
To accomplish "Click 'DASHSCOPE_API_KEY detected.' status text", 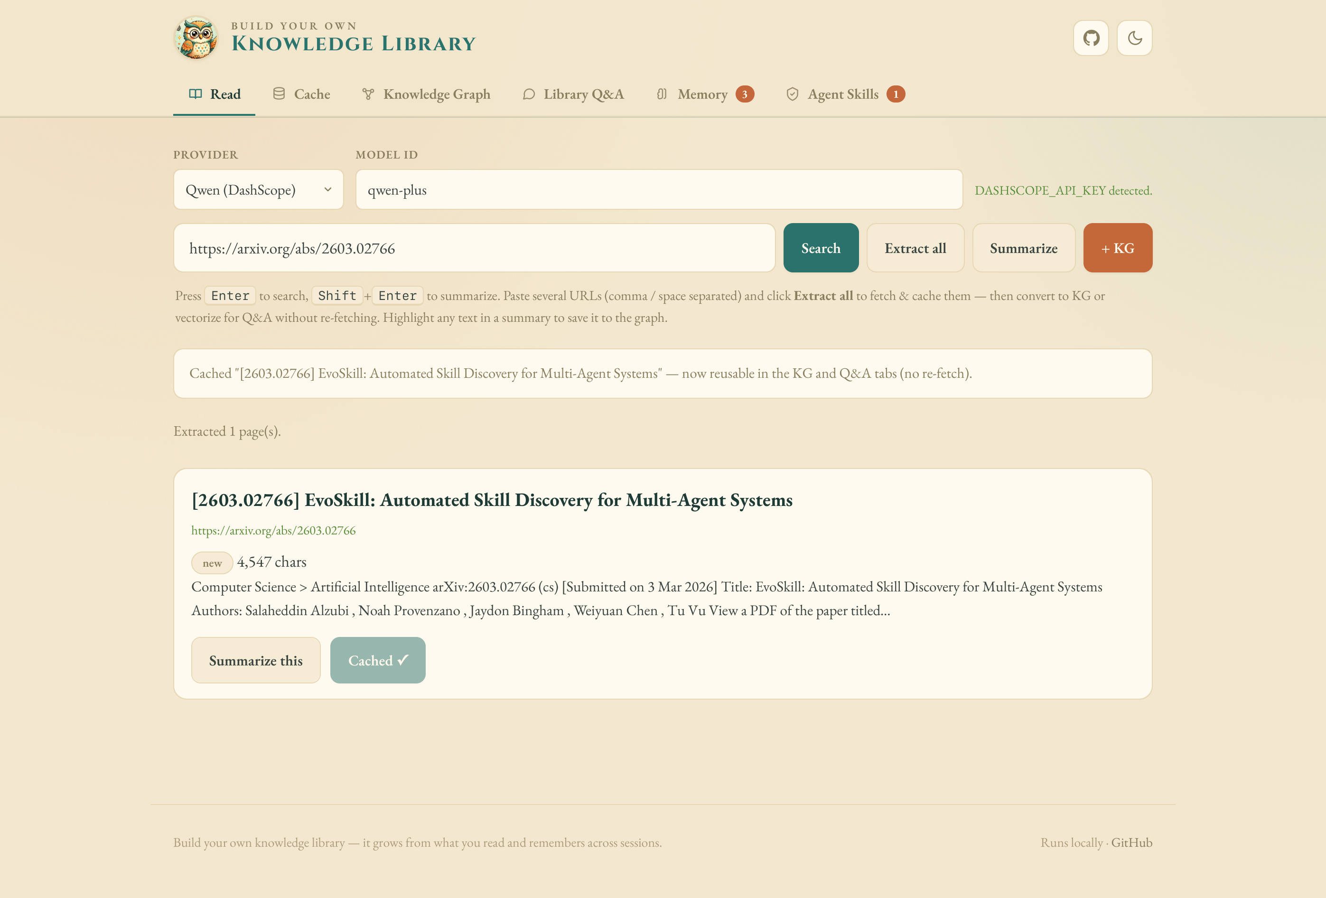I will click(x=1063, y=190).
